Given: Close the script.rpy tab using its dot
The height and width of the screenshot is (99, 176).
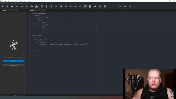Looking at the screenshot, I should (45, 11).
